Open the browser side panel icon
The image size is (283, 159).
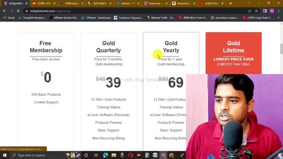pos(265,11)
